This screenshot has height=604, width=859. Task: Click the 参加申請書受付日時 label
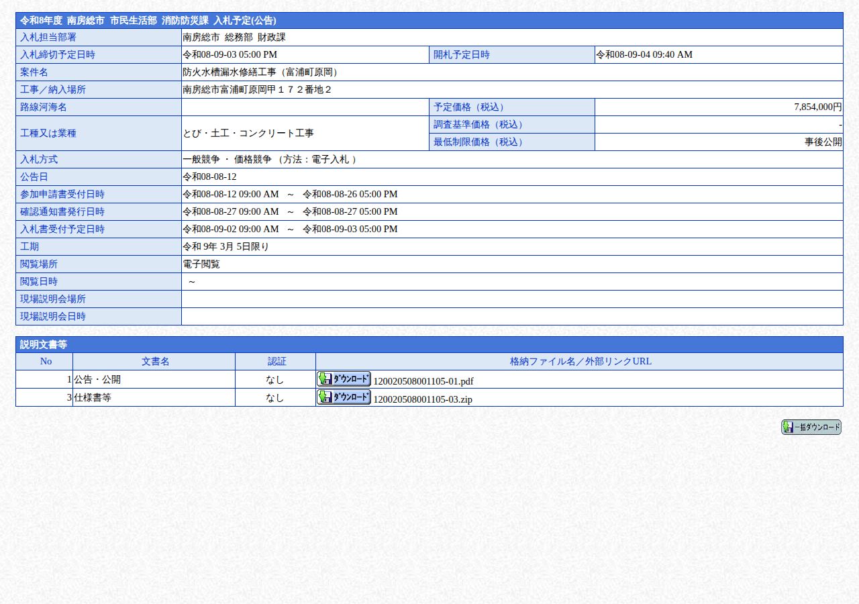pos(62,195)
